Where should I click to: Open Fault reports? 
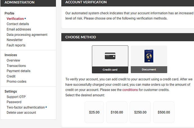16,45
